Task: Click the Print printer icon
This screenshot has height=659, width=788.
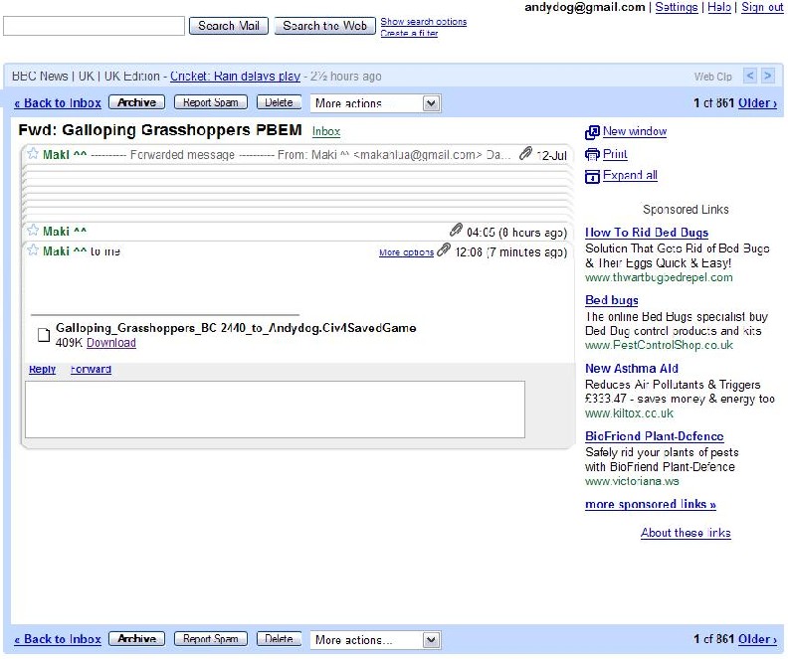Action: (592, 154)
